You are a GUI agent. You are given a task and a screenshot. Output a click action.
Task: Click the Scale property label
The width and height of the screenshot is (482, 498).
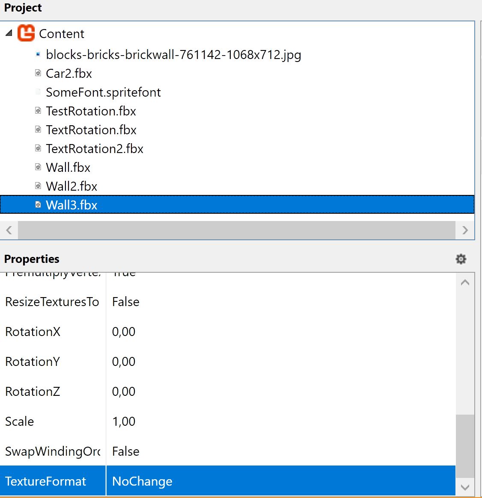(x=19, y=421)
